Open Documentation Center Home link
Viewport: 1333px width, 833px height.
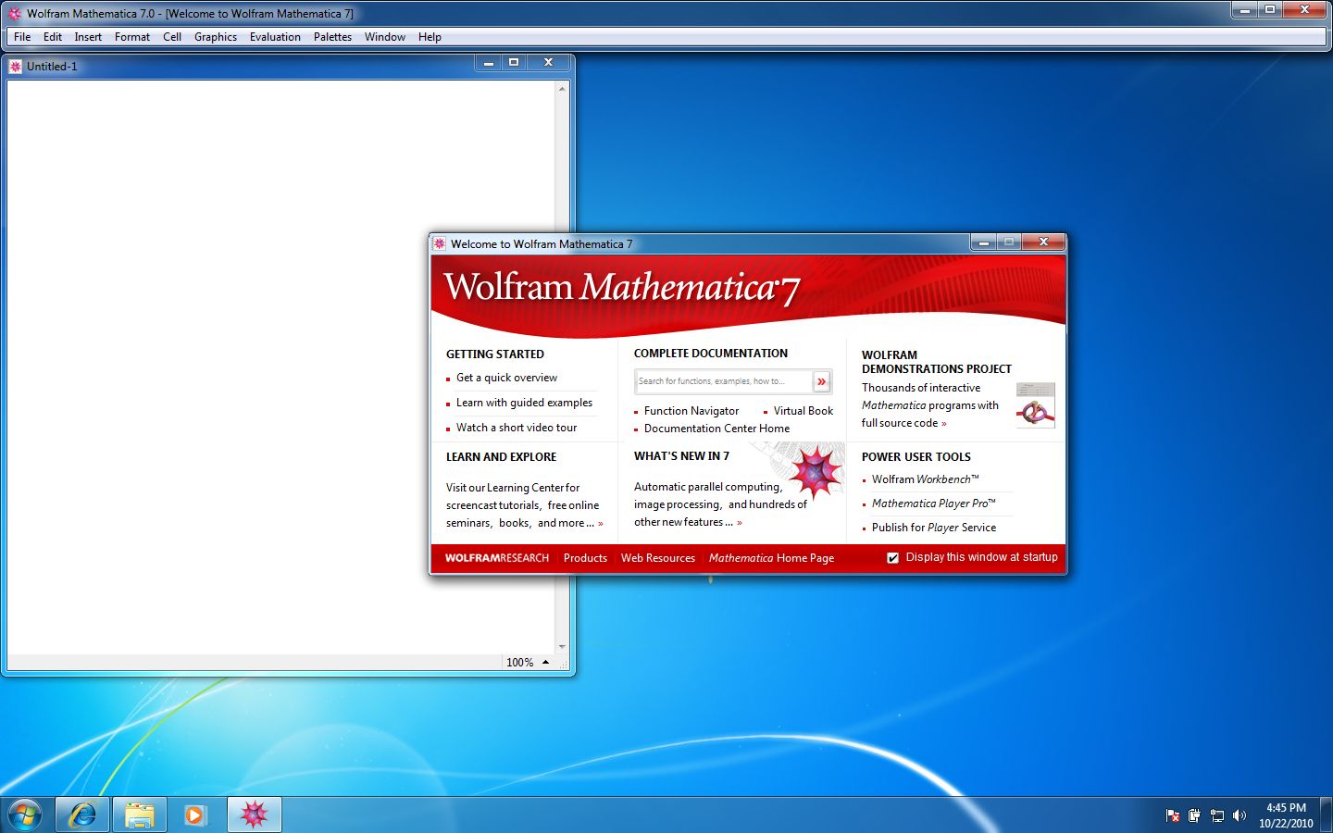click(x=716, y=429)
